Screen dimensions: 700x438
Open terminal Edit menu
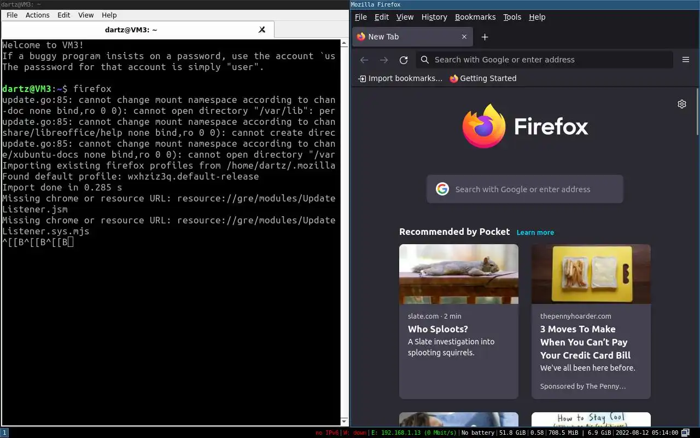(64, 15)
